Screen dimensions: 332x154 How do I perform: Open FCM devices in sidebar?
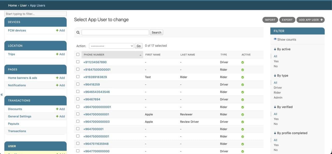(17, 30)
